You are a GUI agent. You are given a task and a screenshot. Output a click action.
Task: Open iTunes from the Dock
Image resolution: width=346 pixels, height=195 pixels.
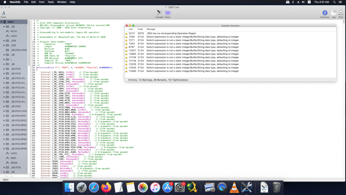pyautogui.click(x=155, y=187)
